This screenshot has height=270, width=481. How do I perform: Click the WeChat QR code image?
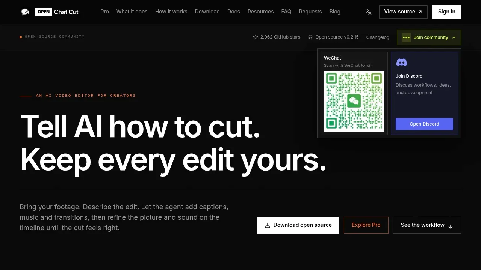354,101
